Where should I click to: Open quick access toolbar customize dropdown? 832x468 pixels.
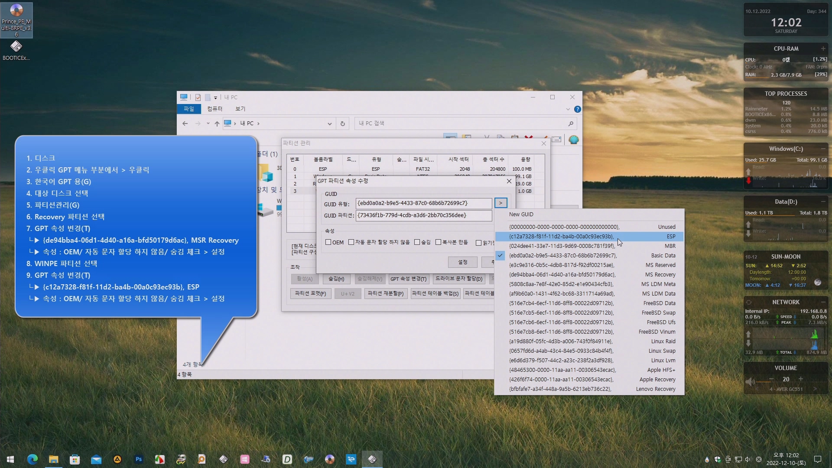tap(215, 97)
